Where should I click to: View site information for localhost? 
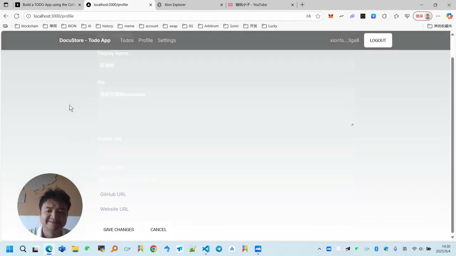[28, 16]
